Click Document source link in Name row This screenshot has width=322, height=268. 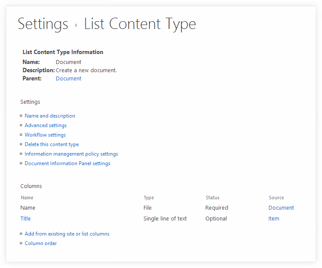[x=281, y=207]
